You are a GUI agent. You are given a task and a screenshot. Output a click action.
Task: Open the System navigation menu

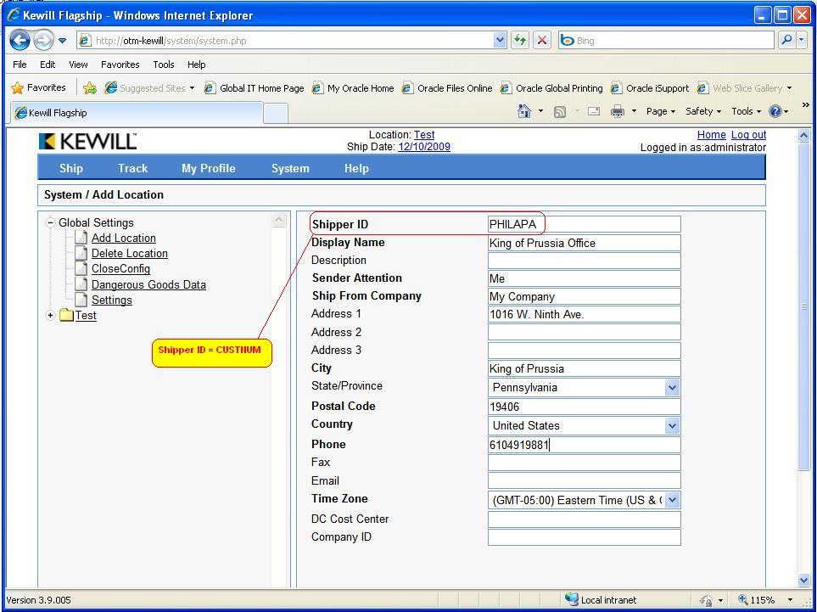290,168
